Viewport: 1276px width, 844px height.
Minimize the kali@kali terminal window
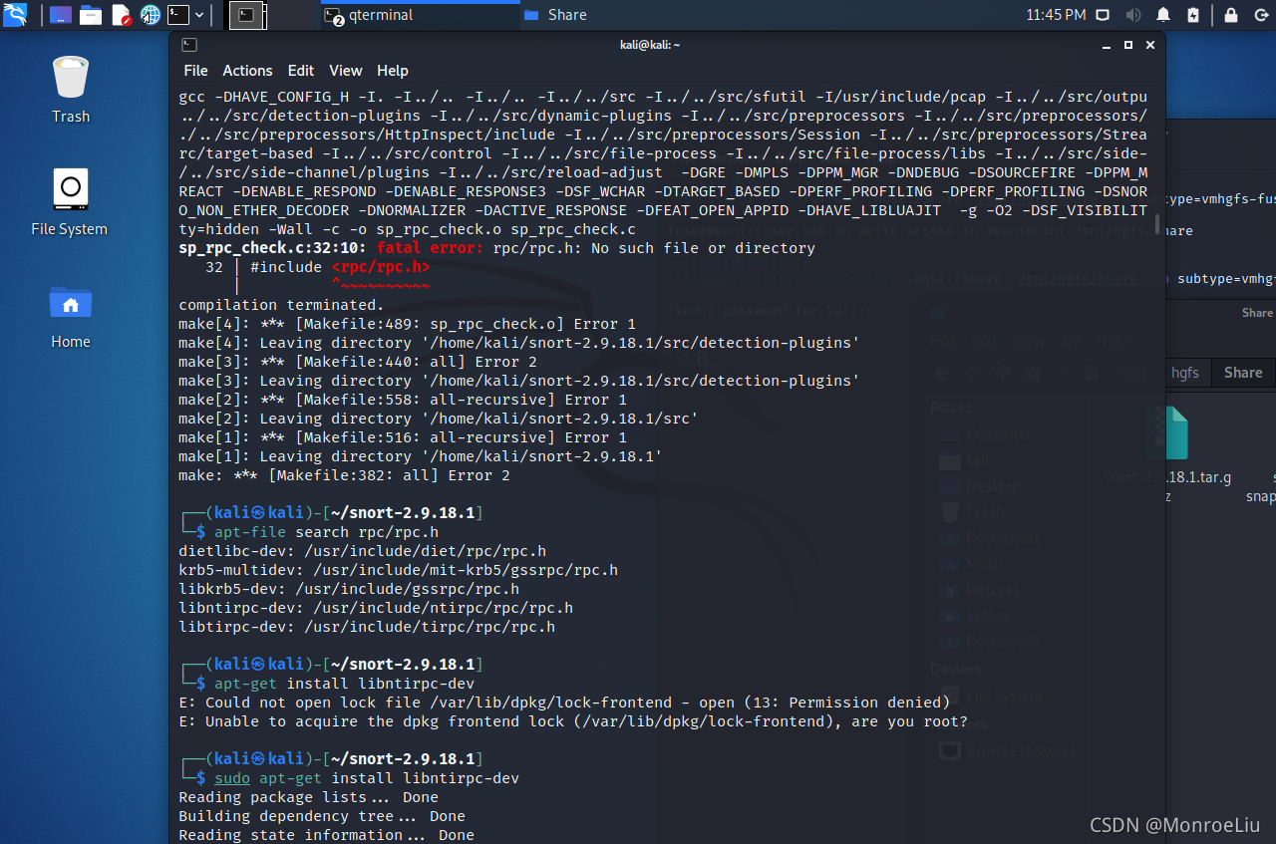1107,45
